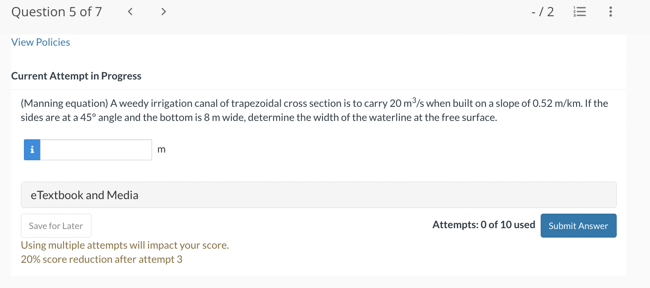650x288 pixels.
Task: Expand the eTextbook and Media section
Action: [x=84, y=195]
